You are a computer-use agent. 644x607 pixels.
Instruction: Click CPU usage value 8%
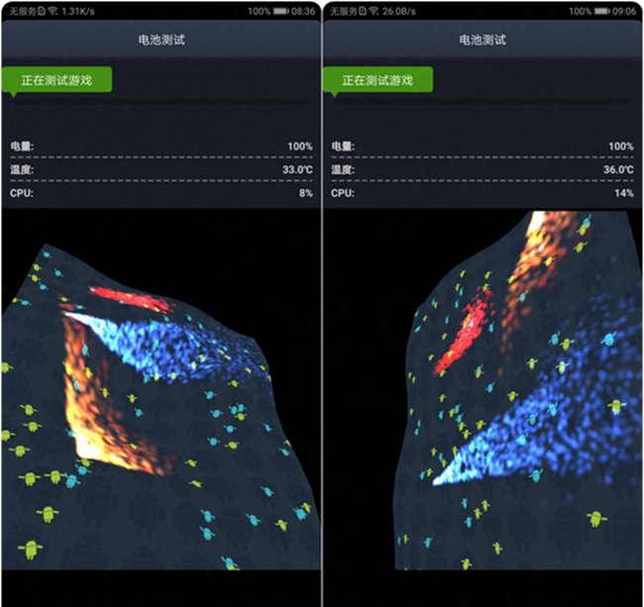[306, 193]
